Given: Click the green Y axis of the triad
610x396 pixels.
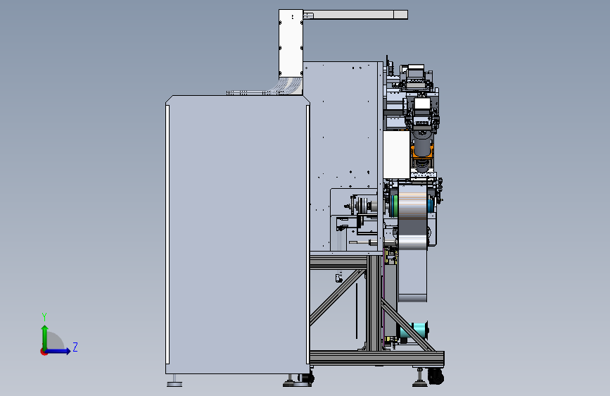Looking at the screenshot, I should pos(45,338).
